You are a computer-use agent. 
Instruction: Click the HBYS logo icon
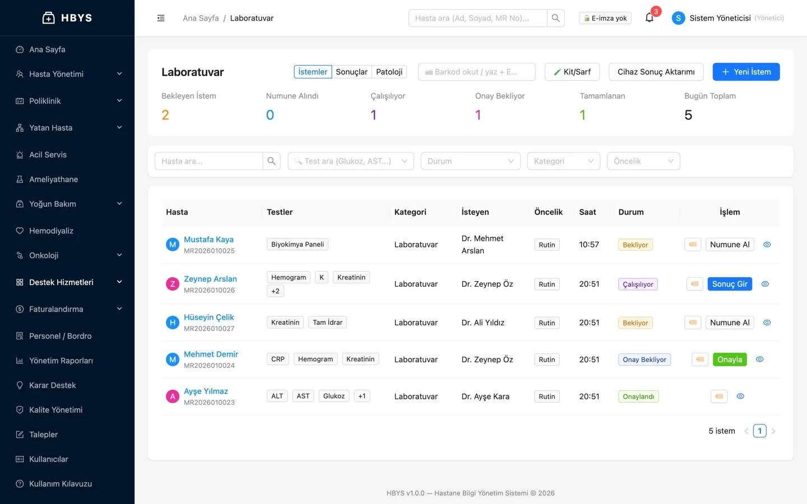[49, 18]
